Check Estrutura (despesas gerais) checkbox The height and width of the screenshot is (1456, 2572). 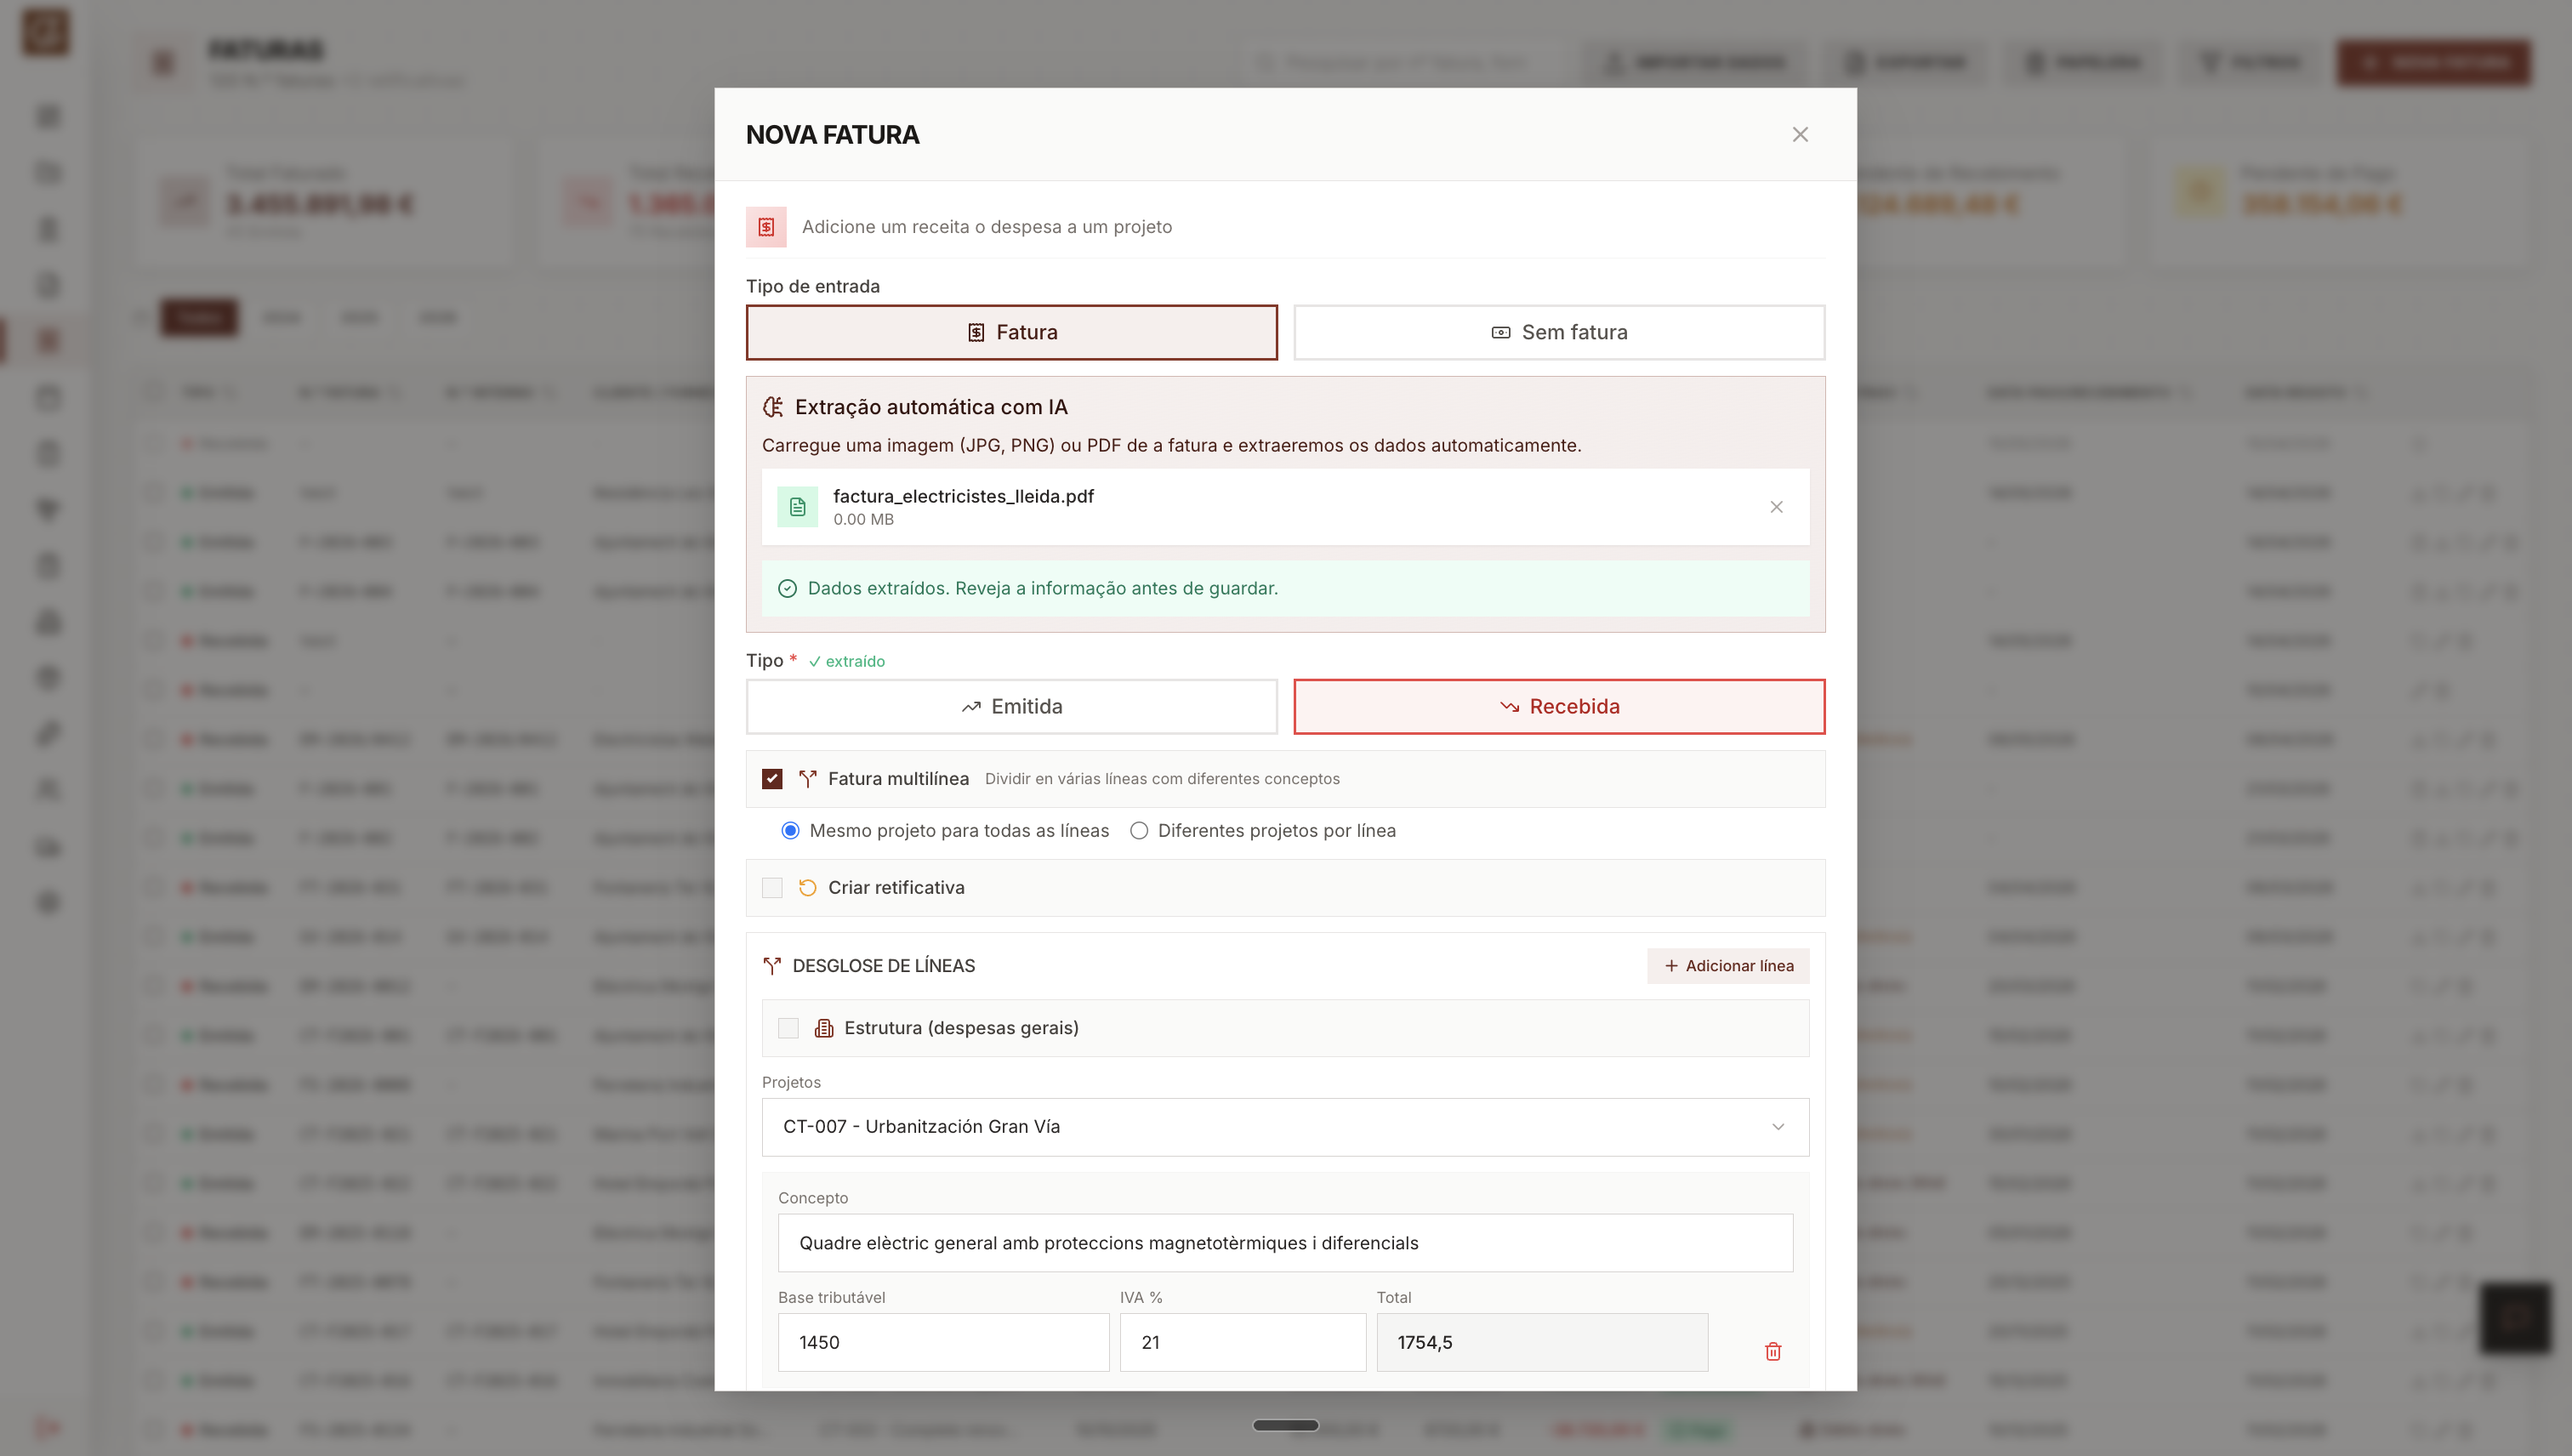tap(788, 1028)
